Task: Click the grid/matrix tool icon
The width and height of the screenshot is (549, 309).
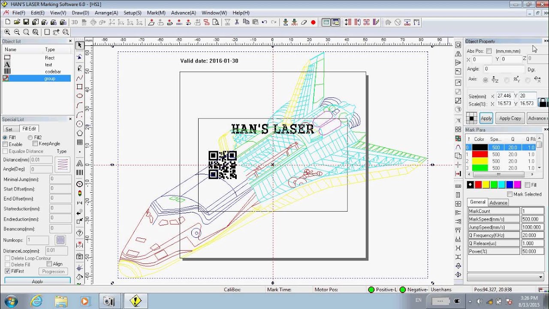Action: tap(80, 142)
